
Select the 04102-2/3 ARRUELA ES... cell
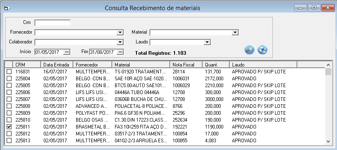[x=141, y=141]
